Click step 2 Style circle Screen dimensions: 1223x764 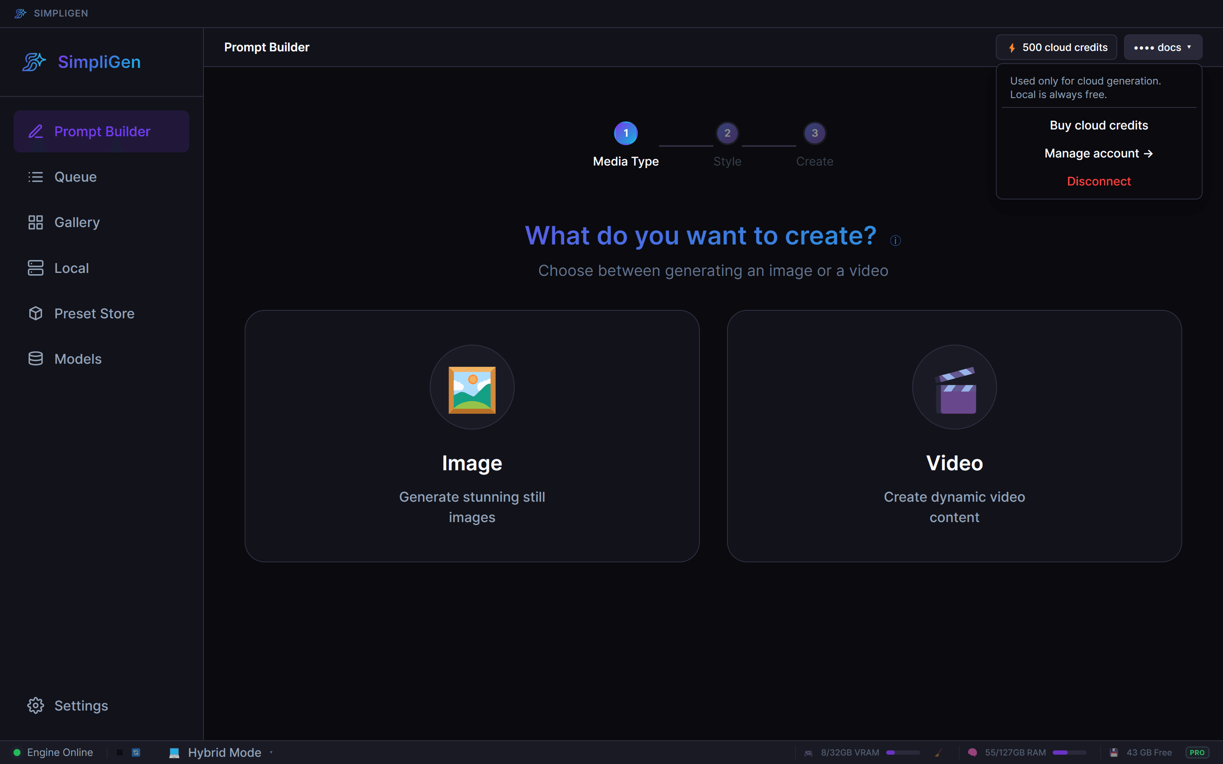tap(727, 133)
